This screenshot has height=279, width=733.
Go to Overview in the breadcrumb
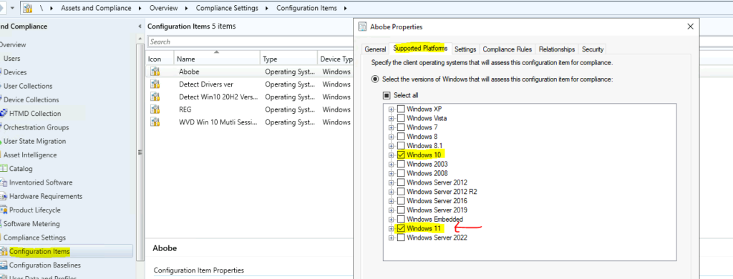[x=164, y=9]
